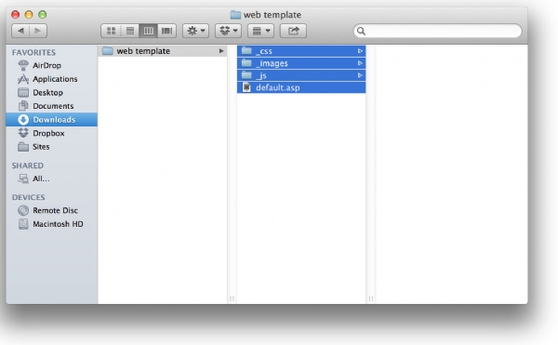Switch to Cover Flow view

pos(166,31)
